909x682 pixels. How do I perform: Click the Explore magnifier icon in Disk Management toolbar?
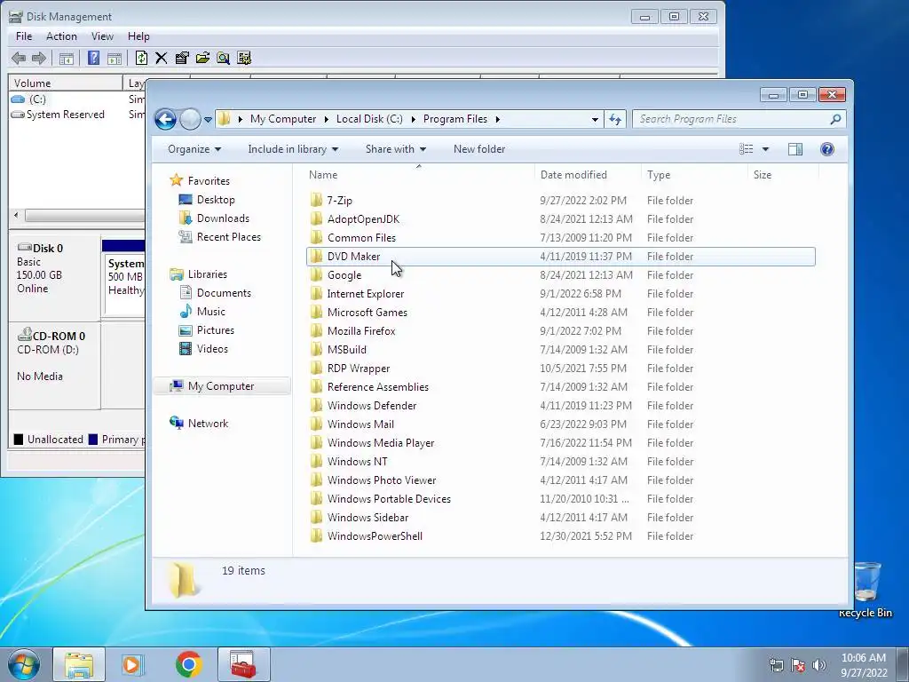pyautogui.click(x=223, y=58)
